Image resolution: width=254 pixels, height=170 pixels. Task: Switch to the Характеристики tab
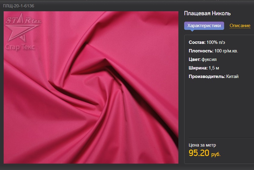[x=204, y=26]
